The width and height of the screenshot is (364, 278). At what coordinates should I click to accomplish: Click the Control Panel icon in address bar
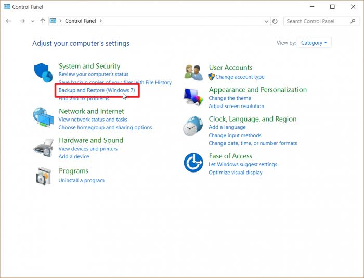click(x=53, y=21)
